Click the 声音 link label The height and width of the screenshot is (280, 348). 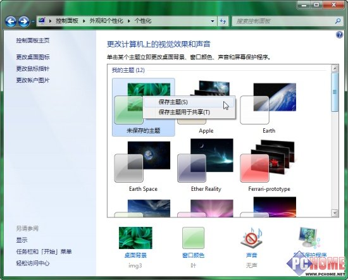pyautogui.click(x=251, y=255)
